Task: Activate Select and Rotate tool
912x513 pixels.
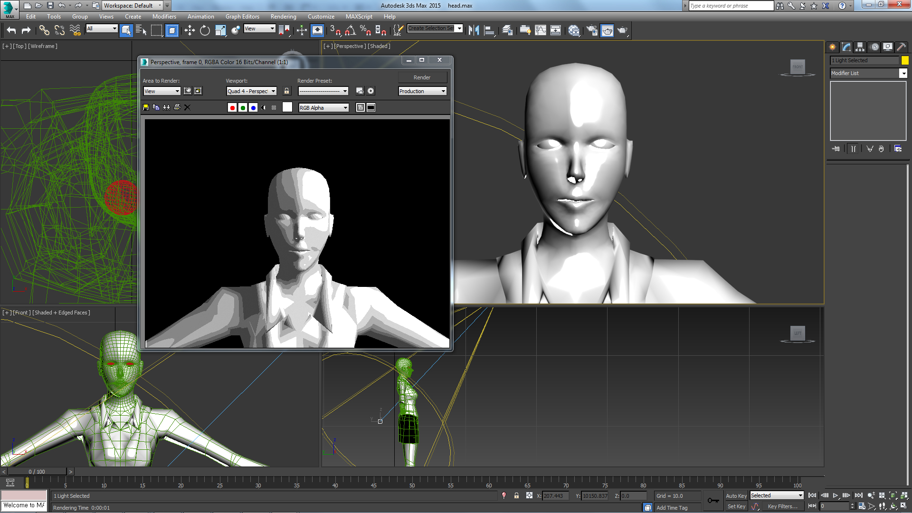Action: click(205, 30)
